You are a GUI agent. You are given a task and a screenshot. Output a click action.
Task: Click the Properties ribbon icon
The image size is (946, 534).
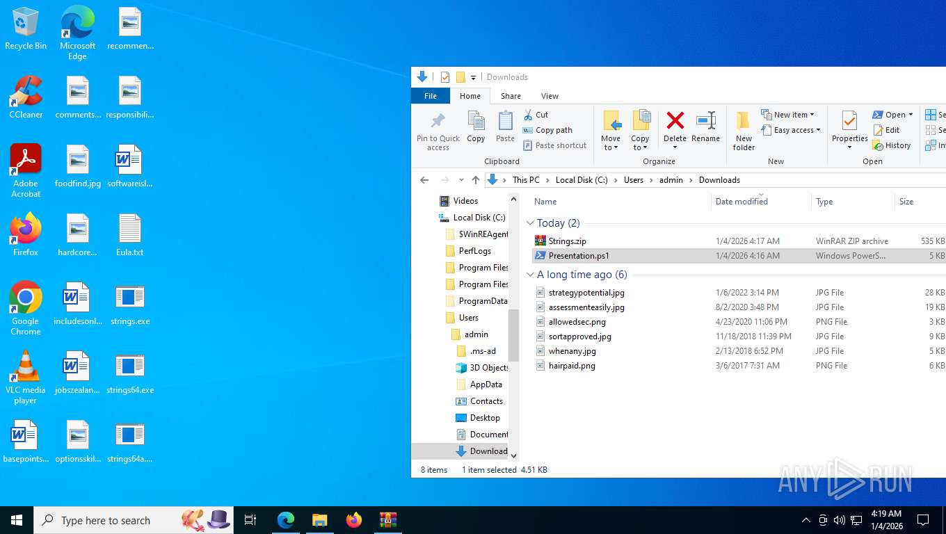(x=849, y=121)
